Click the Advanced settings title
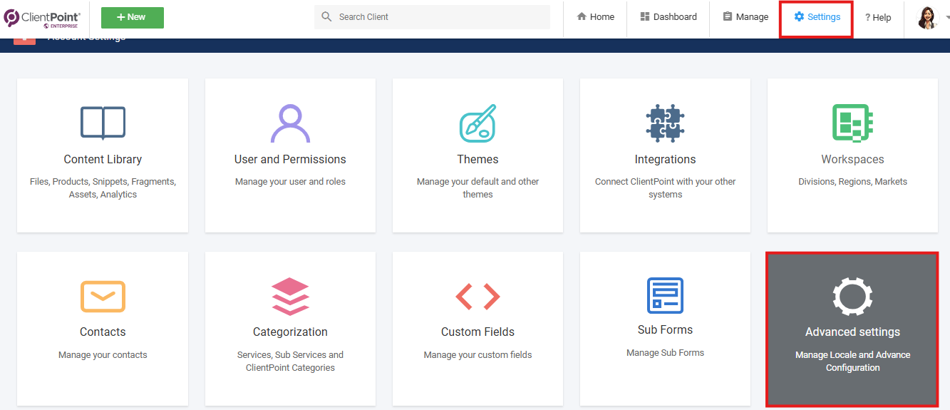The height and width of the screenshot is (410, 950). click(852, 332)
